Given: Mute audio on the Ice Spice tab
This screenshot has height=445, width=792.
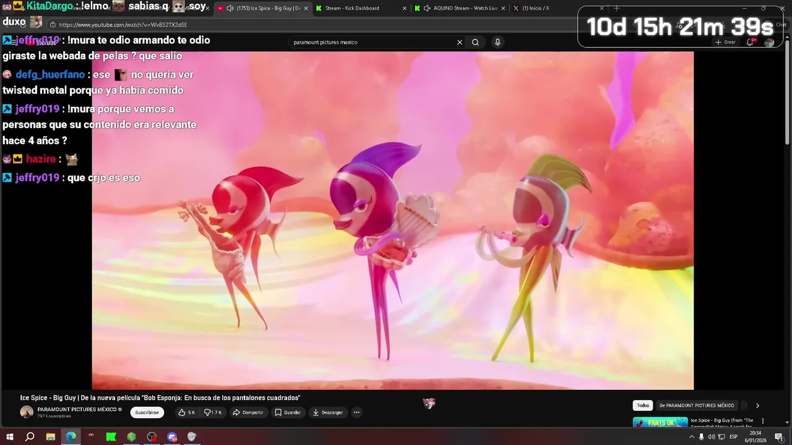Looking at the screenshot, I should [230, 8].
